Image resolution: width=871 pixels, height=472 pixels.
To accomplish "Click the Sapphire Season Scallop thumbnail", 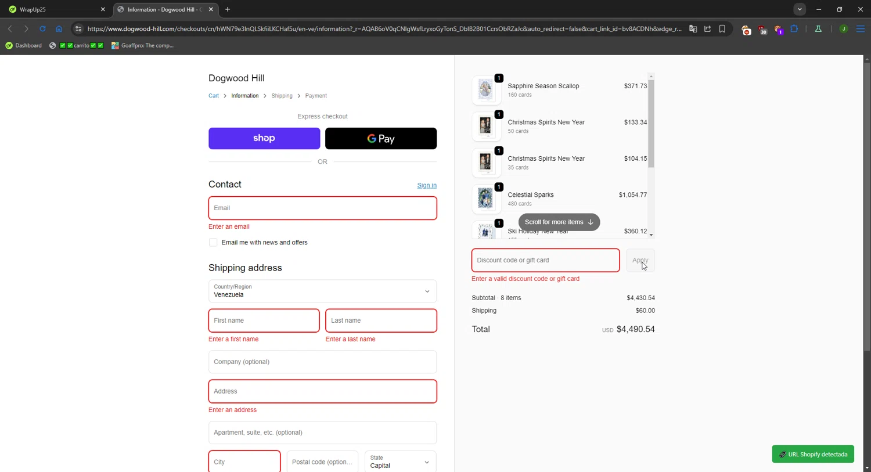I will [486, 90].
